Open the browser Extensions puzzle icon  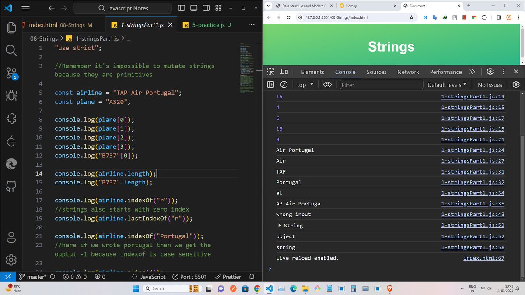coord(484,17)
